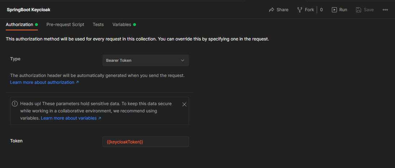Click the Save button label
The width and height of the screenshot is (395, 168).
coord(369,10)
